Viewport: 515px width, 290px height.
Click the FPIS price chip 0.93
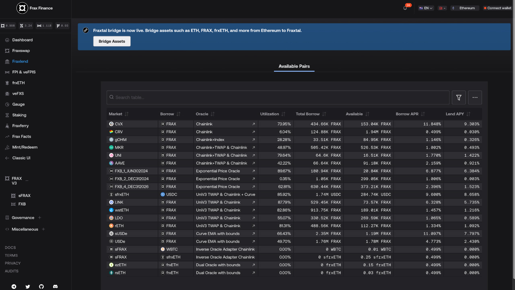[62, 26]
